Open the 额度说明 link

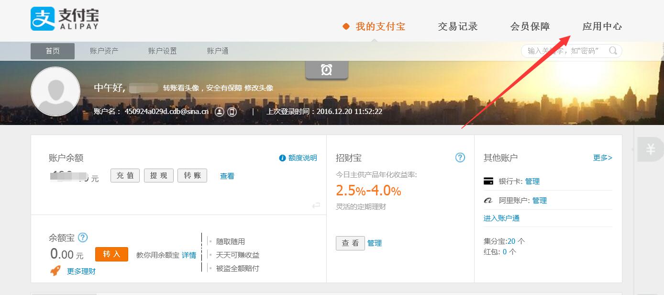303,158
